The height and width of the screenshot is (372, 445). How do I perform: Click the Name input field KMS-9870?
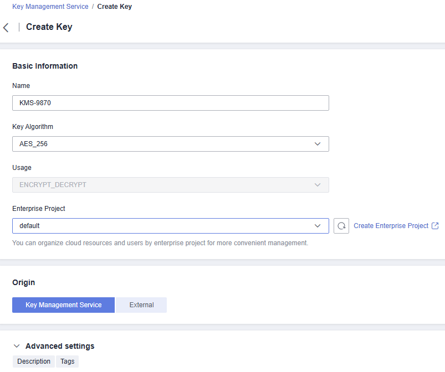click(171, 103)
